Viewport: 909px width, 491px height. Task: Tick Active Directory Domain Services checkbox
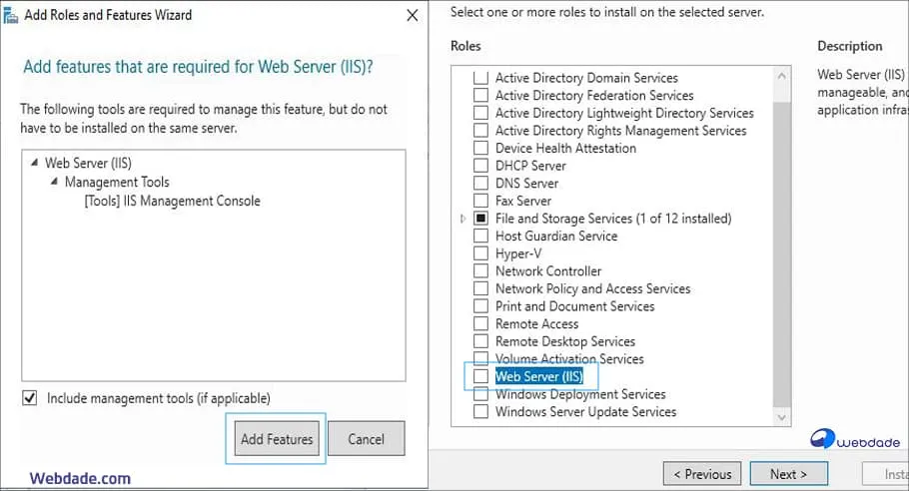tap(481, 78)
